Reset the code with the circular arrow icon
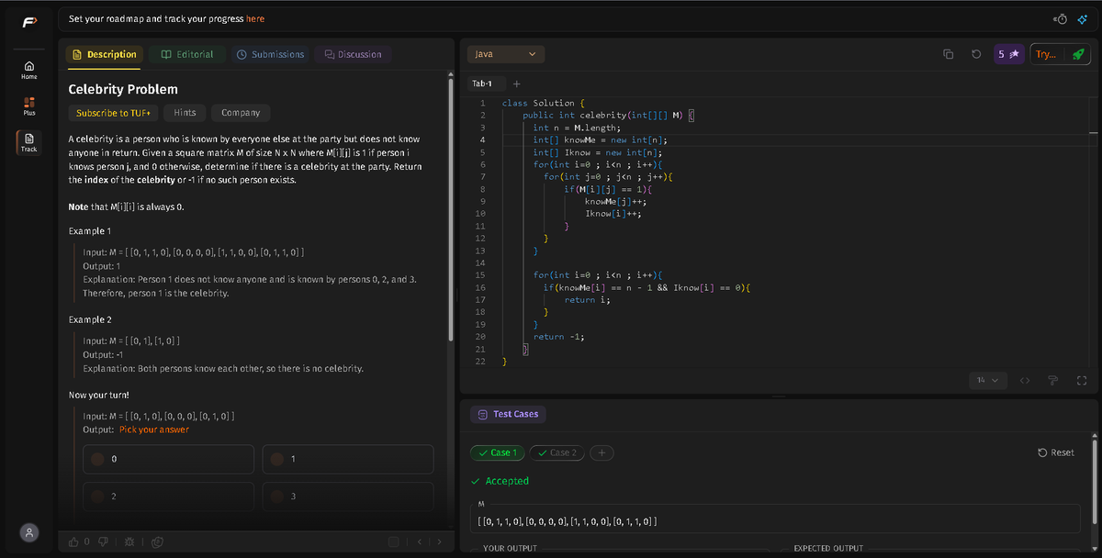1102x558 pixels. [975, 54]
